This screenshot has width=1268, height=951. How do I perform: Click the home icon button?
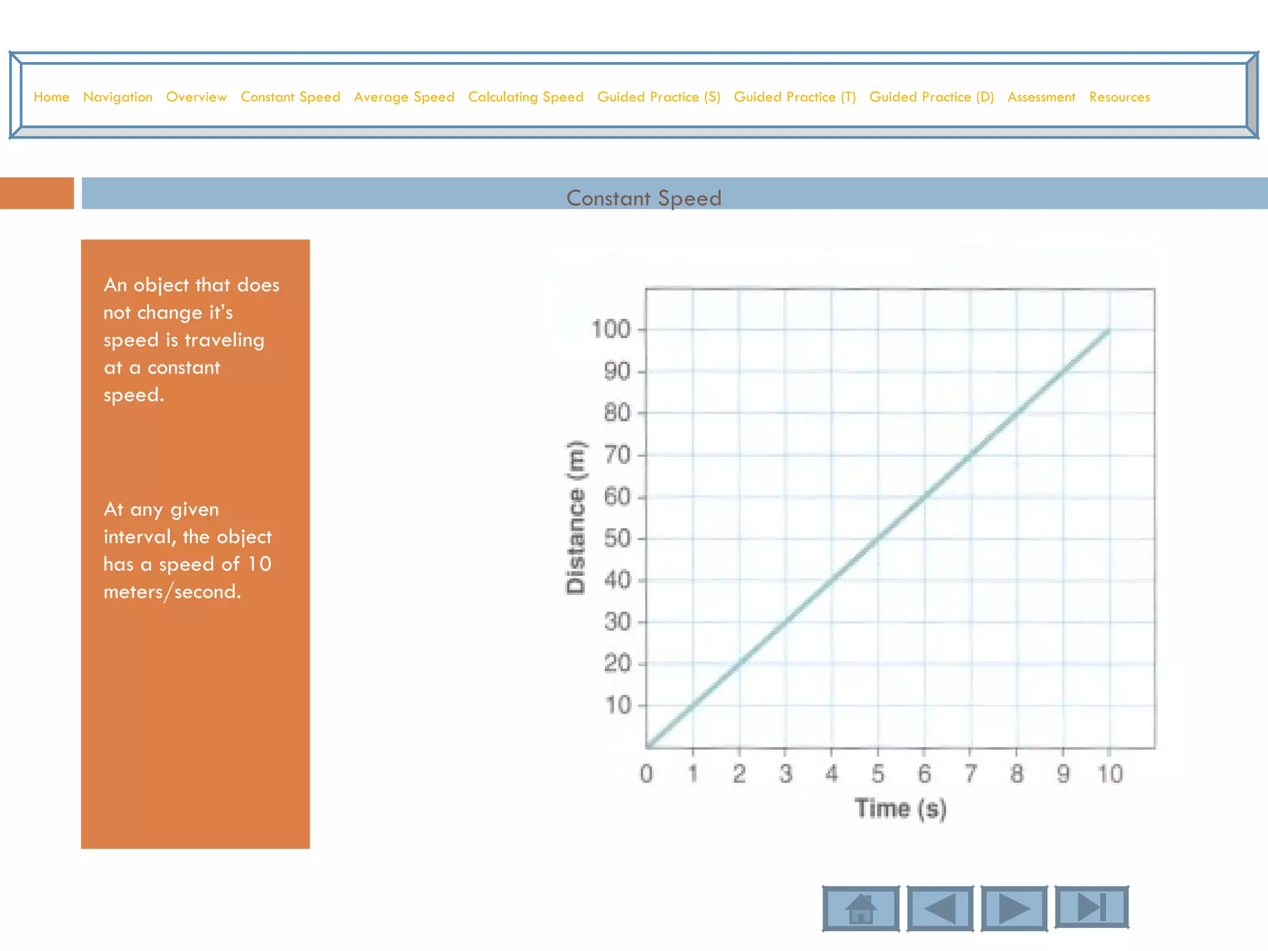(x=861, y=908)
